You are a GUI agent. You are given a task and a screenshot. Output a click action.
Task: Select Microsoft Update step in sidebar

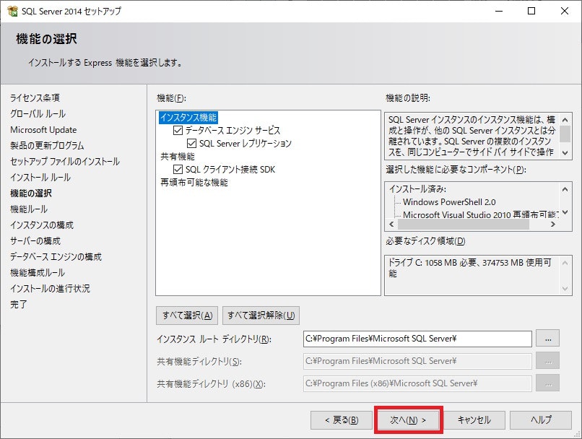pos(43,130)
